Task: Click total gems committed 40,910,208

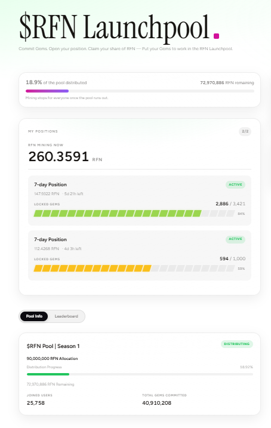Action: tap(156, 403)
